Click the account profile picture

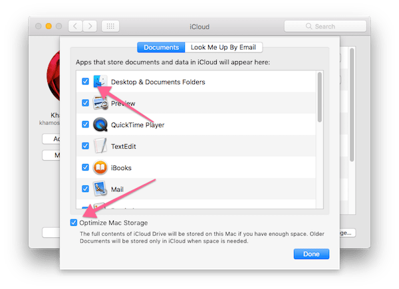(x=53, y=75)
